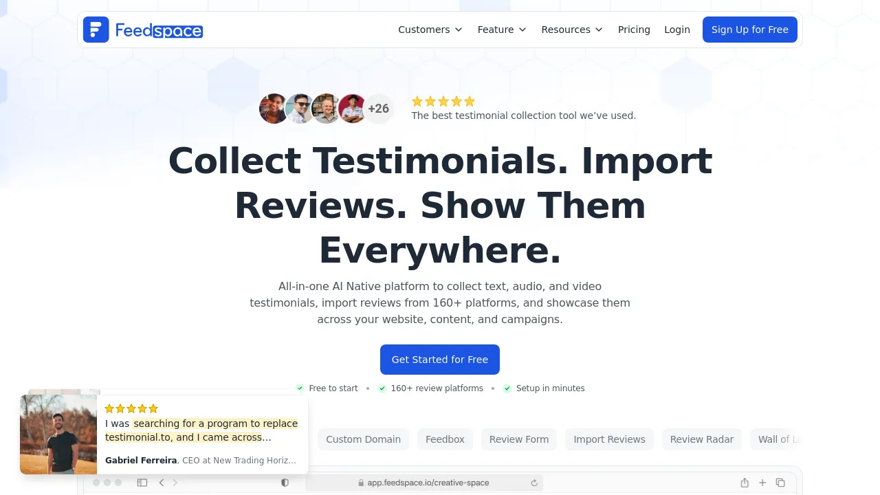Viewport: 880px width, 495px height.
Task: Select the Import Reviews tab
Action: 609,439
